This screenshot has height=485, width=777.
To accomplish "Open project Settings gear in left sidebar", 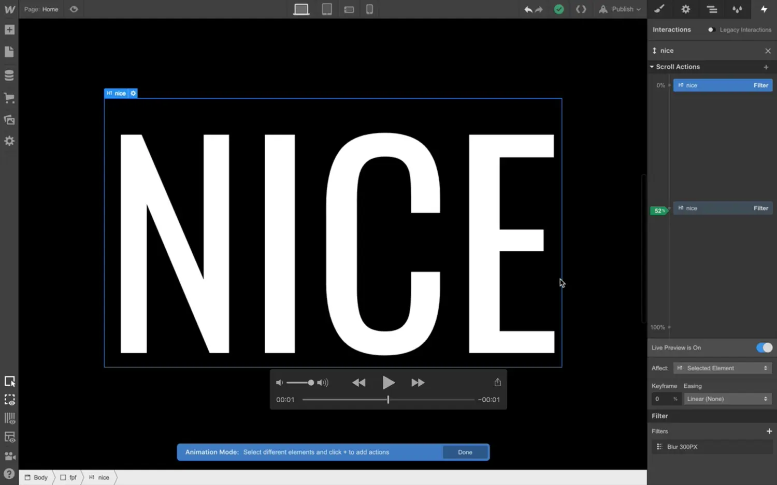I will (9, 141).
